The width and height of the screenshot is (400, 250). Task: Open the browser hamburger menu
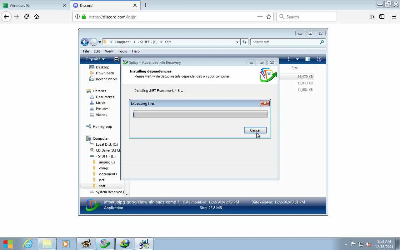point(394,17)
